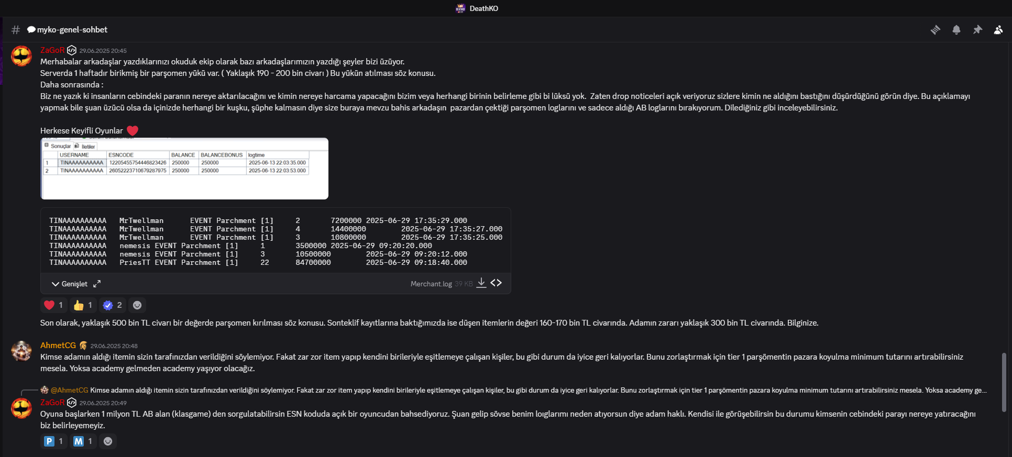Click 'Herkese Keyifli Oyunlar' text

click(82, 131)
